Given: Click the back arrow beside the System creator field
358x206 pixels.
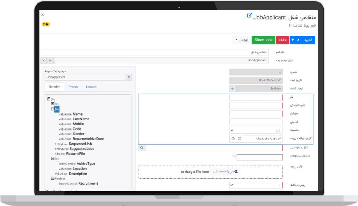Looking at the screenshot, I should pos(232,89).
